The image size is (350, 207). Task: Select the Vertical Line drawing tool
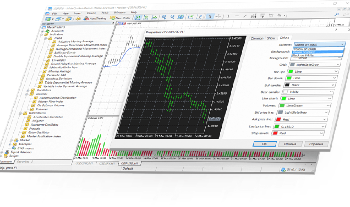(228, 16)
